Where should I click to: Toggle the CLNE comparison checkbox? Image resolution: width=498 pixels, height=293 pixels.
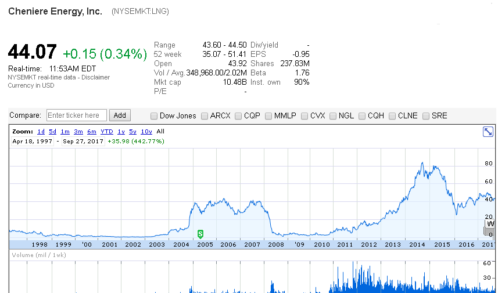pos(392,116)
